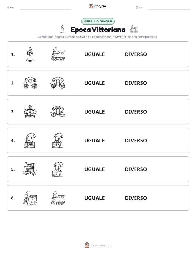This screenshot has width=196, height=253.
Task: Click the Storypie logo at top
Action: point(97,6)
